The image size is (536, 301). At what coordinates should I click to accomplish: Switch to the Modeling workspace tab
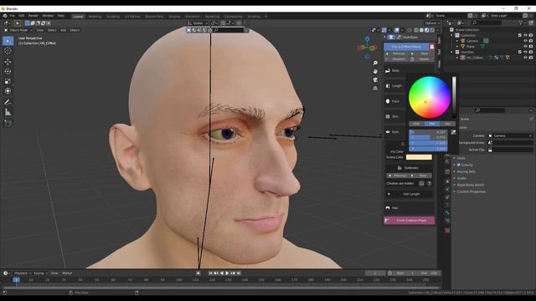pyautogui.click(x=95, y=17)
